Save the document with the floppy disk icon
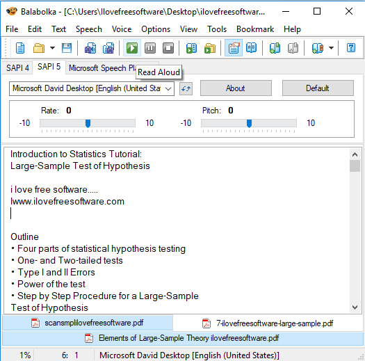Image resolution: width=365 pixels, height=361 pixels. tap(67, 48)
